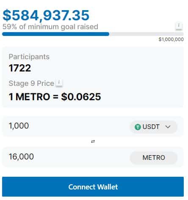Open the USDT payment currency selector

point(153,127)
